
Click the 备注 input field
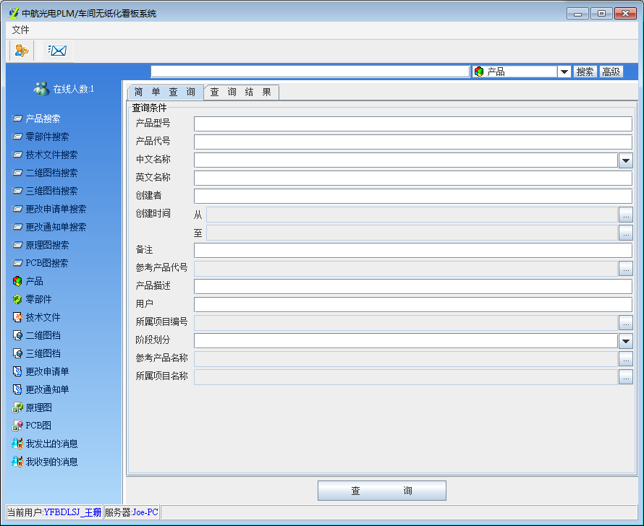click(x=413, y=250)
